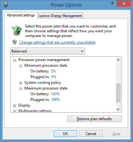Select Minimum state On battery 5% value
This screenshot has width=133, height=142.
click(x=53, y=71)
